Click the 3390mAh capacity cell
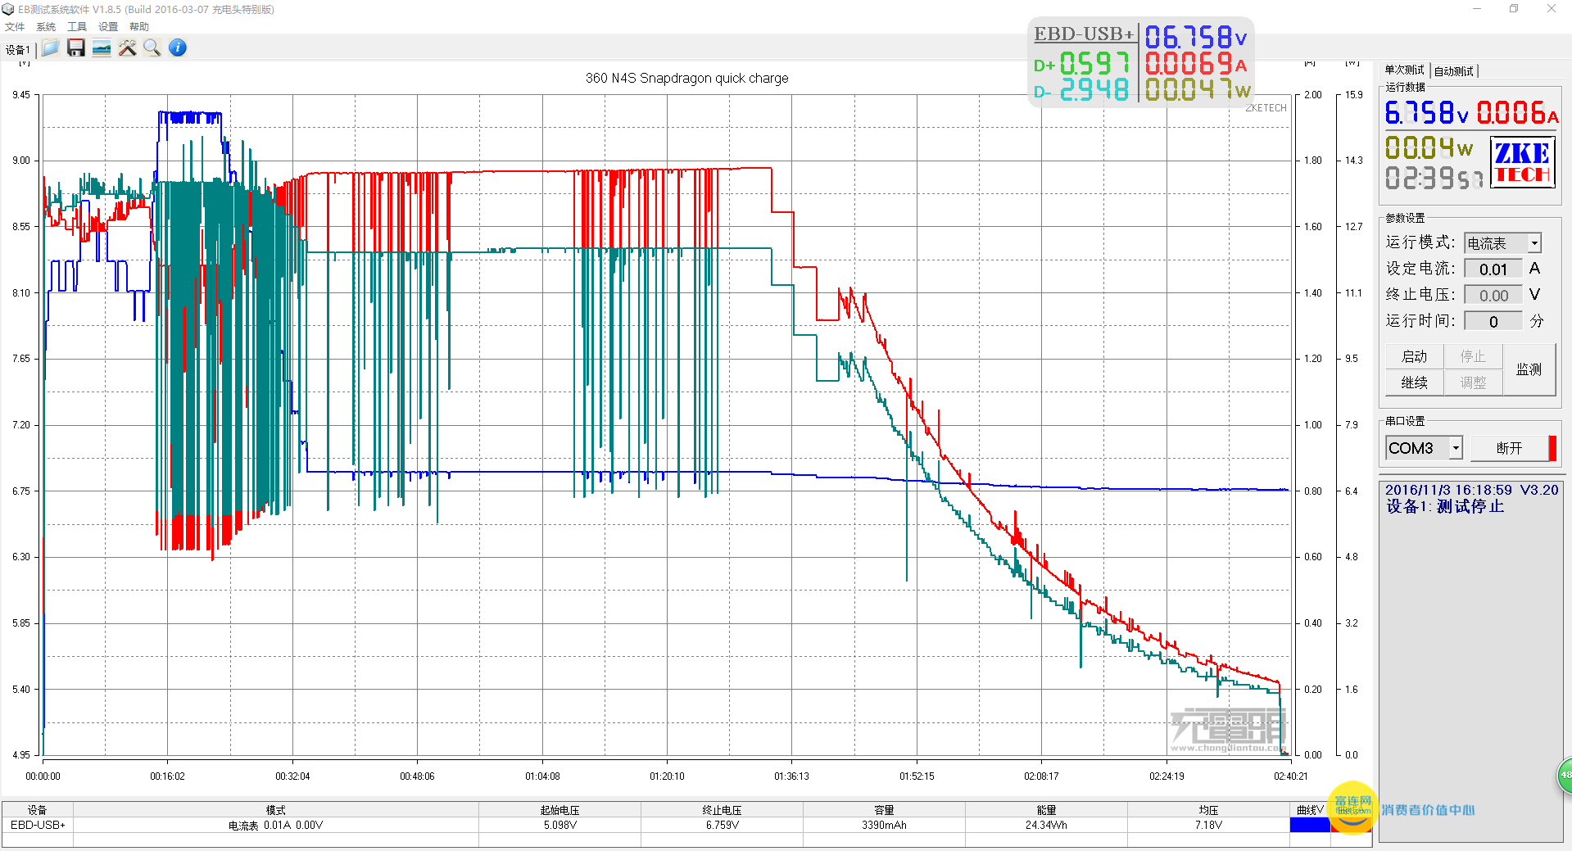The width and height of the screenshot is (1572, 851). coord(884,826)
